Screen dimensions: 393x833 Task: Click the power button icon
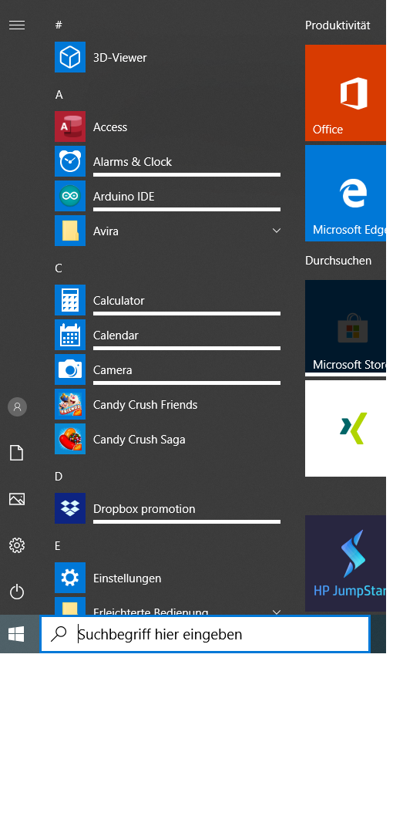point(17,592)
